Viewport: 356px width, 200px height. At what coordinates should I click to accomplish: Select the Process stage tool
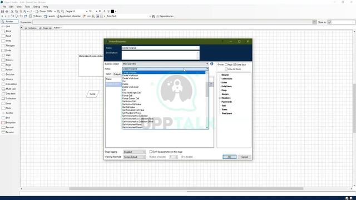tap(9, 60)
